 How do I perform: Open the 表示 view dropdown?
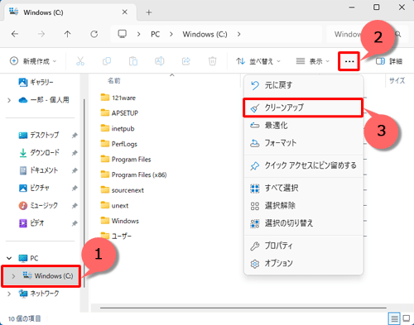coord(313,61)
